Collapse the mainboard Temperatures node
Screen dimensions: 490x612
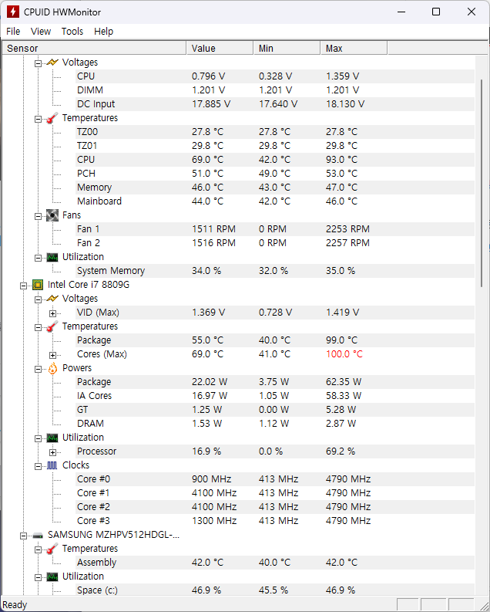[x=39, y=119]
